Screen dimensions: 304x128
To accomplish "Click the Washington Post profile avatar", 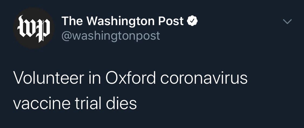I will point(34,28).
